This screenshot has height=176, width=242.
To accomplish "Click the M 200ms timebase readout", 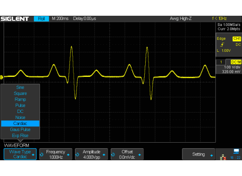I will tap(60, 19).
